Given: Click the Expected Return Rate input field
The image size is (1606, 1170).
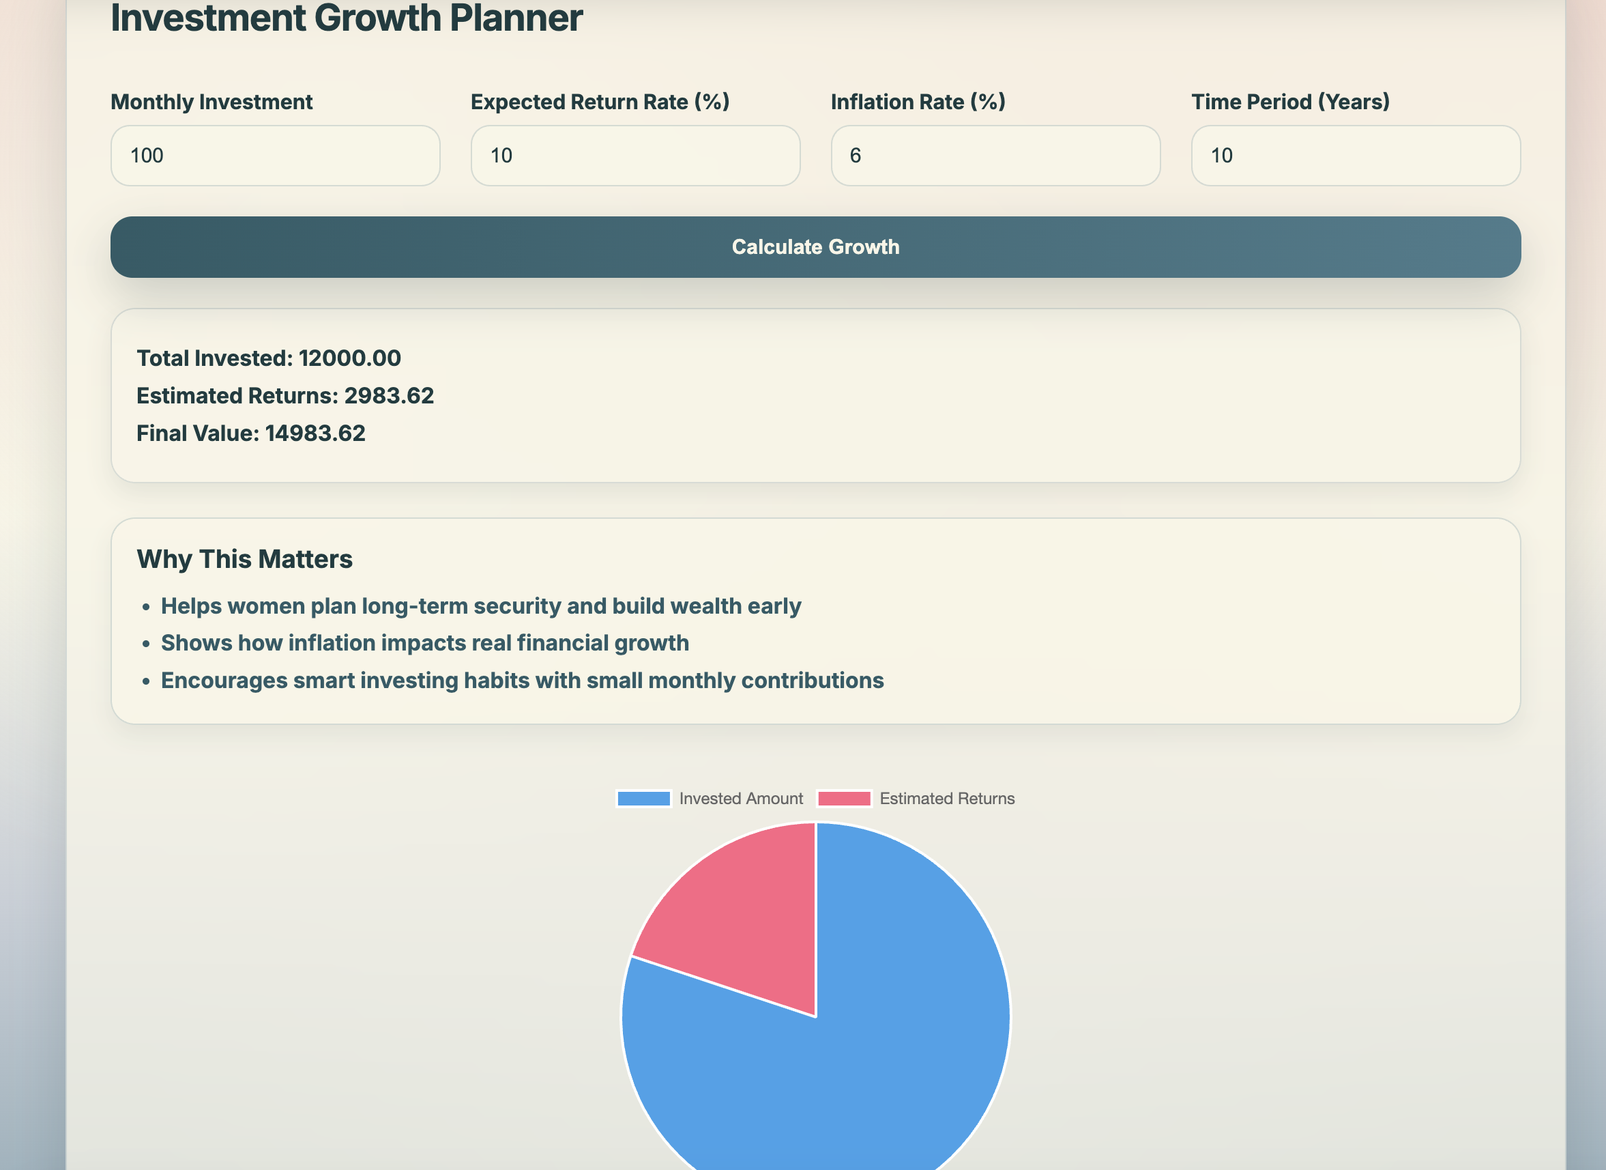Looking at the screenshot, I should (635, 156).
